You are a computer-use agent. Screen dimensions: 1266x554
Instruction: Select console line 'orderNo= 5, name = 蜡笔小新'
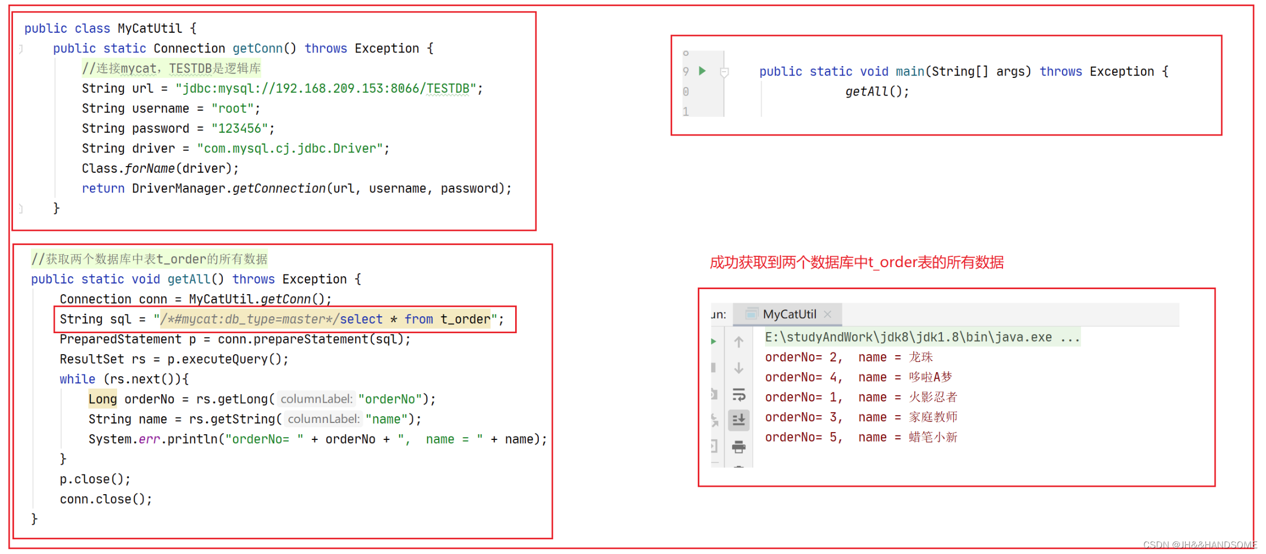click(x=861, y=437)
